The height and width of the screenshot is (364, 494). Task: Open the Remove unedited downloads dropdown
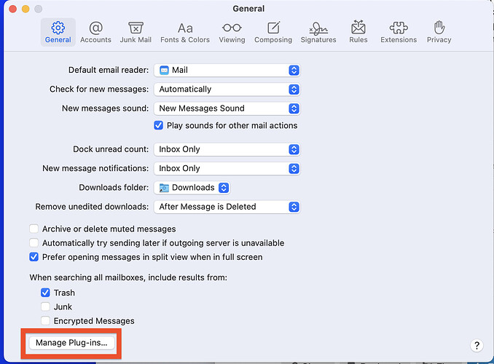[227, 207]
